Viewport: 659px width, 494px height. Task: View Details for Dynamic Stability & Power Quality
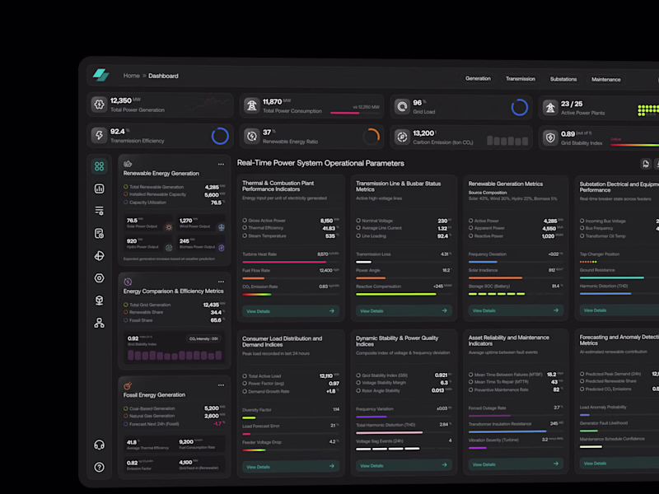click(404, 465)
